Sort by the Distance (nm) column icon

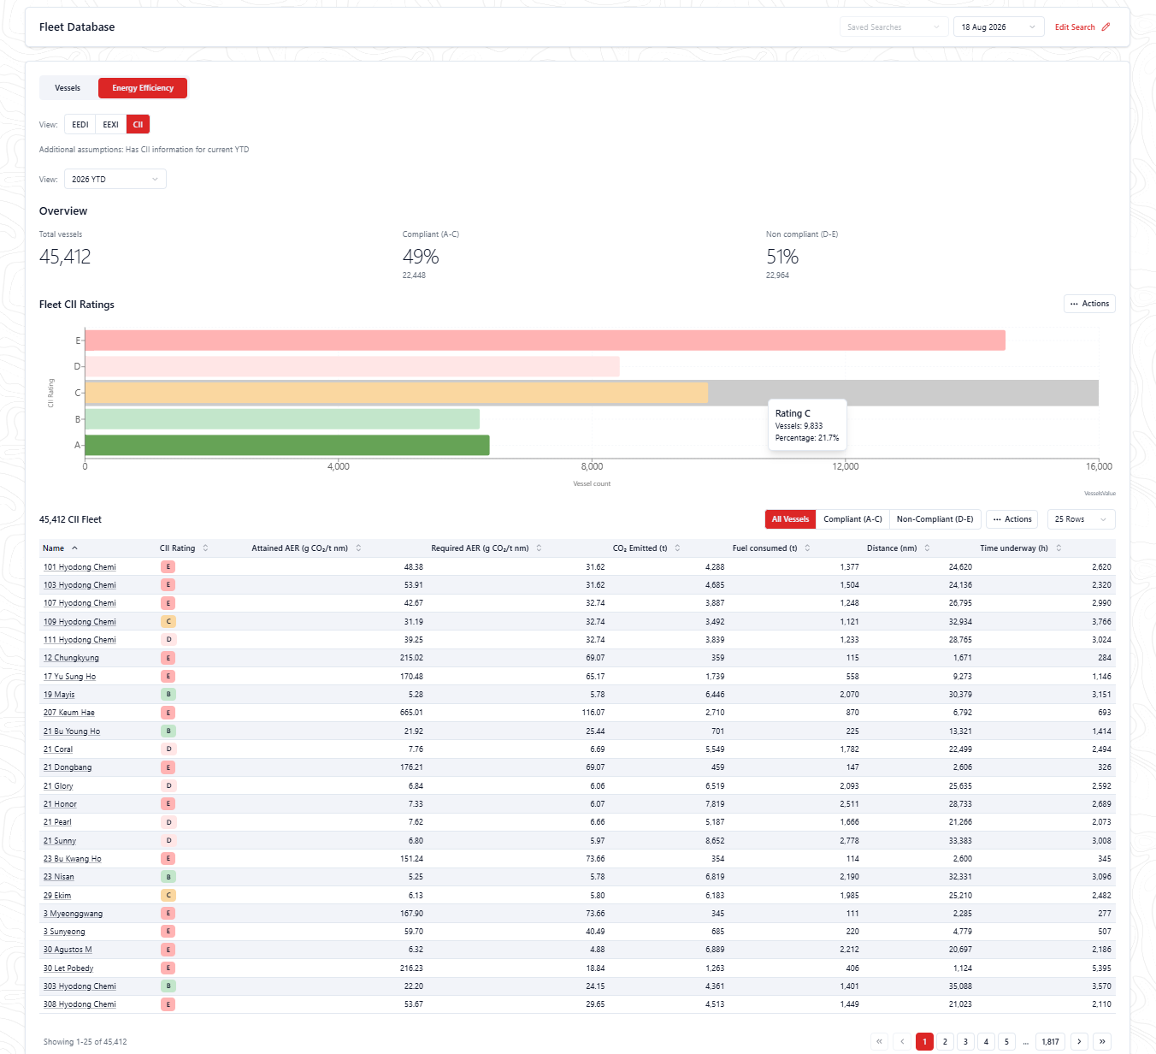point(927,548)
